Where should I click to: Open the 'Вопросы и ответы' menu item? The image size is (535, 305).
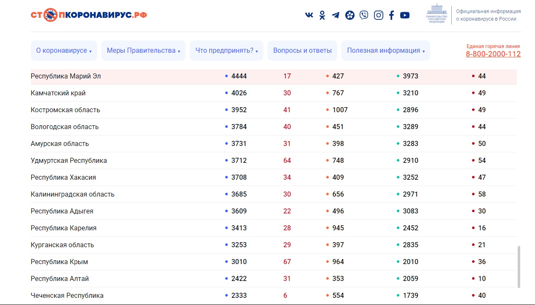point(302,51)
